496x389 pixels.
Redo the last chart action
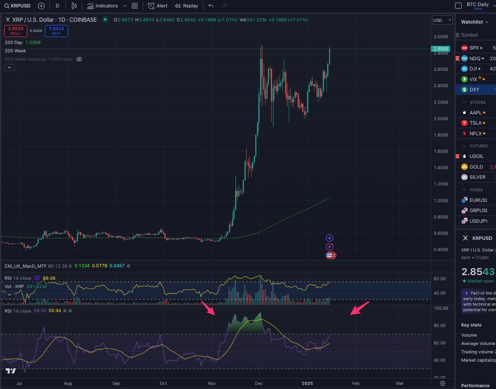pyautogui.click(x=224, y=6)
